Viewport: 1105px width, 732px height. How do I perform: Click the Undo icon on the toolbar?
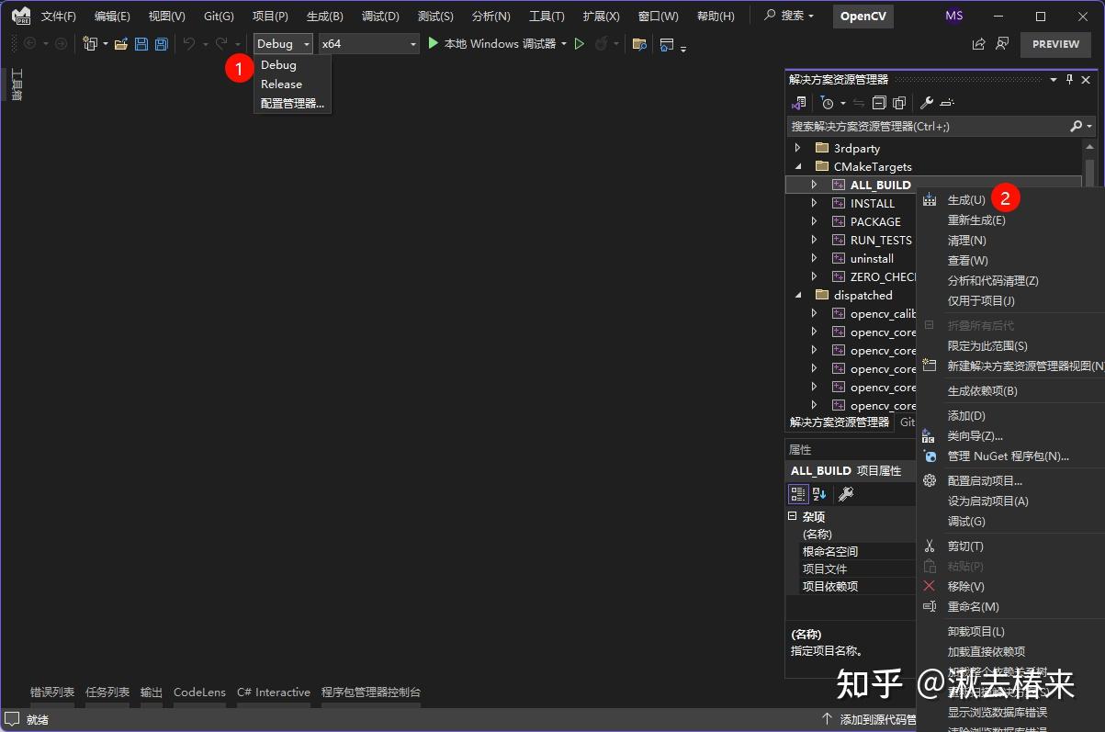pyautogui.click(x=190, y=42)
